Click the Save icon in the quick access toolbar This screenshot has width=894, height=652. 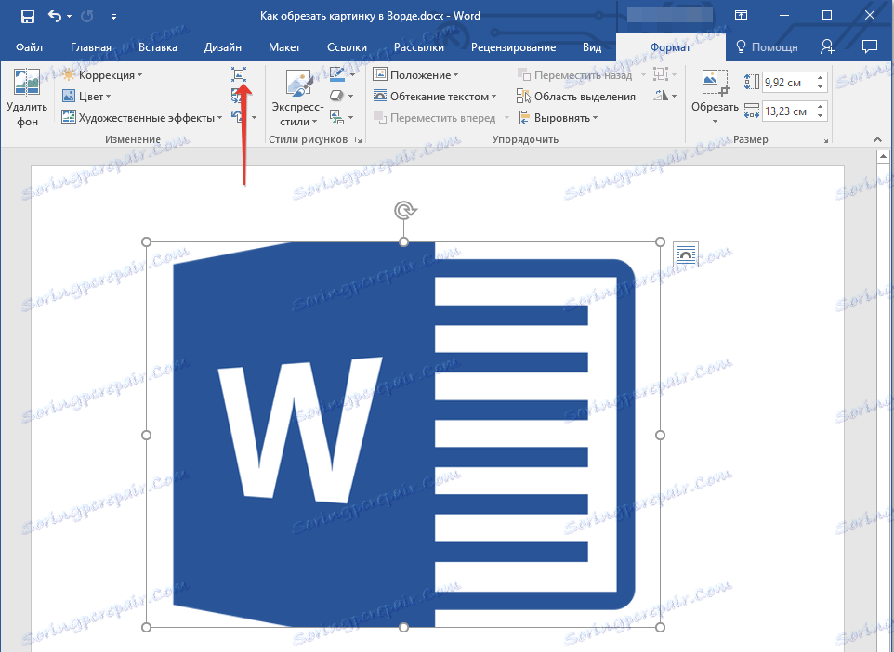27,16
